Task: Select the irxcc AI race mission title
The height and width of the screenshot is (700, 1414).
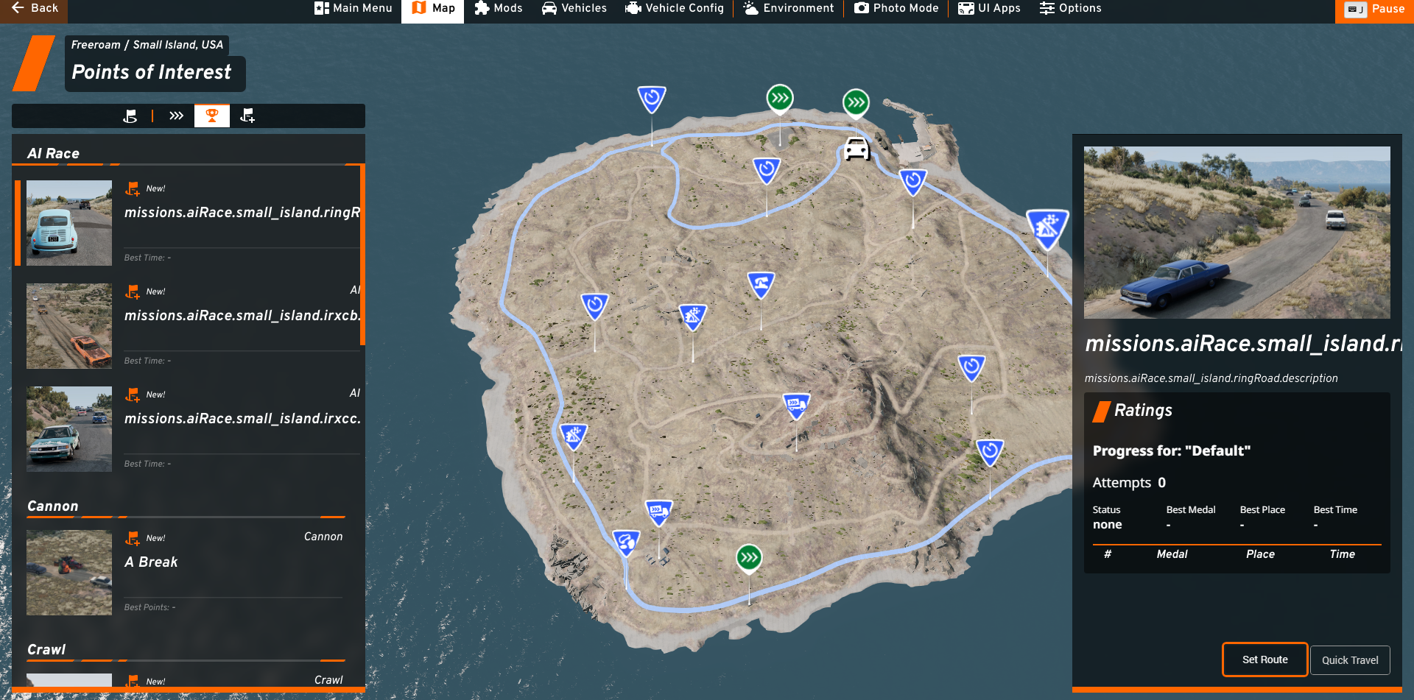Action: 242,419
